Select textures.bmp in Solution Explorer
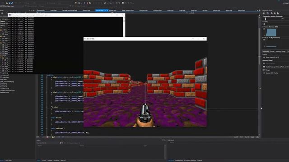The width and height of the screenshot is (289, 162). pos(5,93)
